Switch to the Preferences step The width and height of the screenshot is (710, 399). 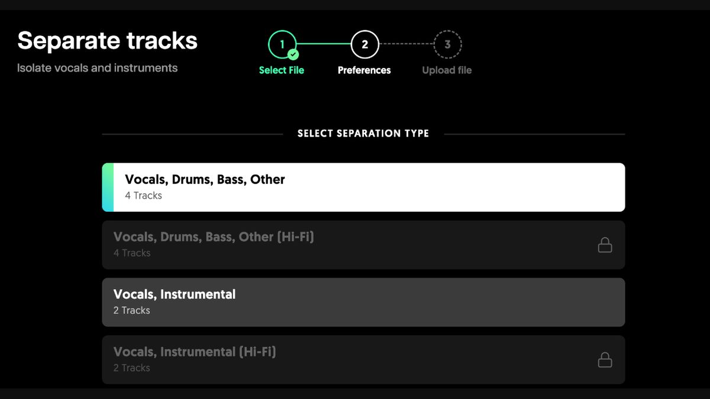pyautogui.click(x=364, y=70)
